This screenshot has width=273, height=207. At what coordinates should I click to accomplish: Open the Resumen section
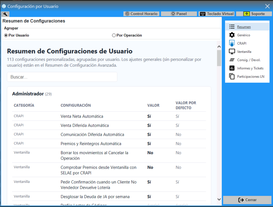coord(247,27)
